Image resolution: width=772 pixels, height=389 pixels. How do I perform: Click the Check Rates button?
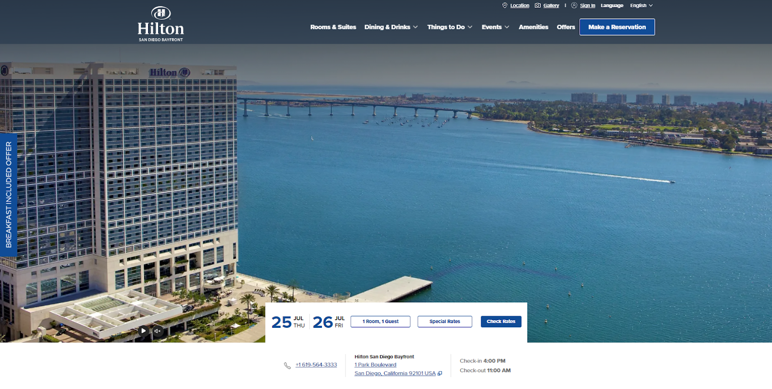coord(501,322)
